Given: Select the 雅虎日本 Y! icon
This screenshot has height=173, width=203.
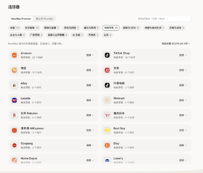Looking at the screenshot, I should [107, 115].
